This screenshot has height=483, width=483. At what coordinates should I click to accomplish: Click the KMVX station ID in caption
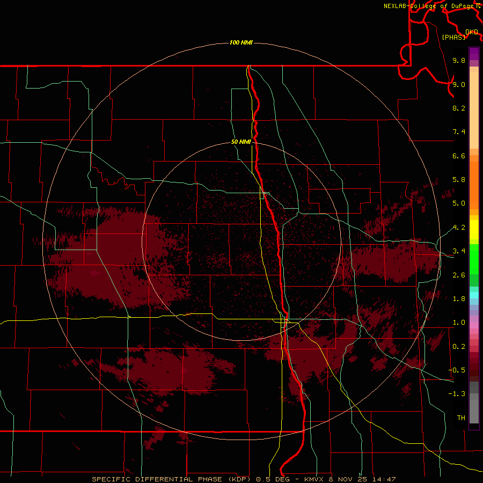(314, 479)
